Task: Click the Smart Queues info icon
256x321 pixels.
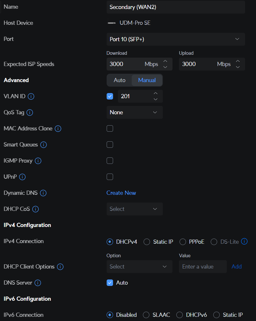Action: coord(43,145)
